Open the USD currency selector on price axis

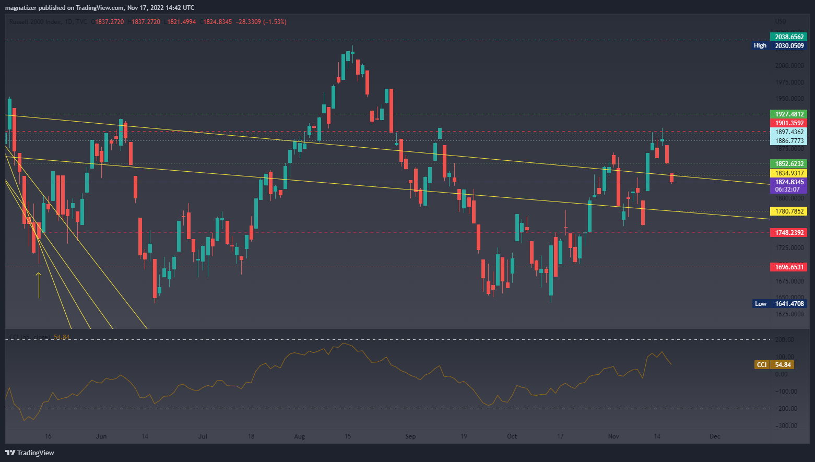pyautogui.click(x=781, y=22)
